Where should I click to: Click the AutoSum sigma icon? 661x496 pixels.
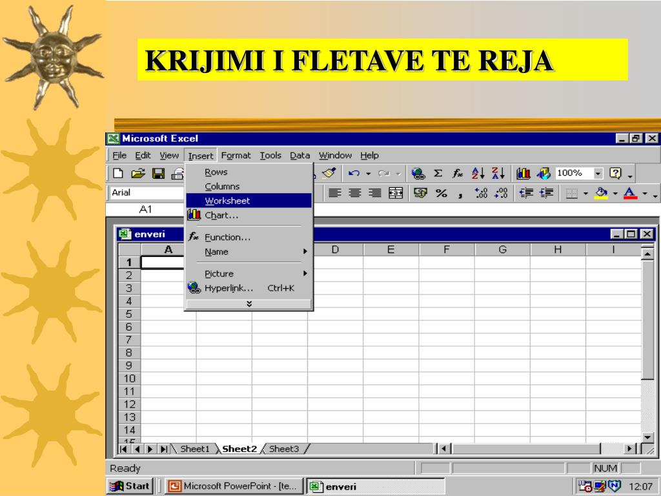(x=438, y=173)
